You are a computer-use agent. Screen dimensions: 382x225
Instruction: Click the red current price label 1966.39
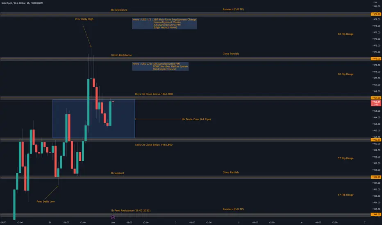(376, 103)
